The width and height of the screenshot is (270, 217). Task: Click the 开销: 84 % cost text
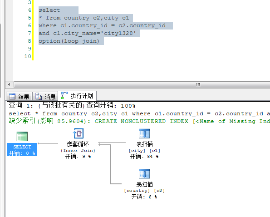click(x=144, y=156)
